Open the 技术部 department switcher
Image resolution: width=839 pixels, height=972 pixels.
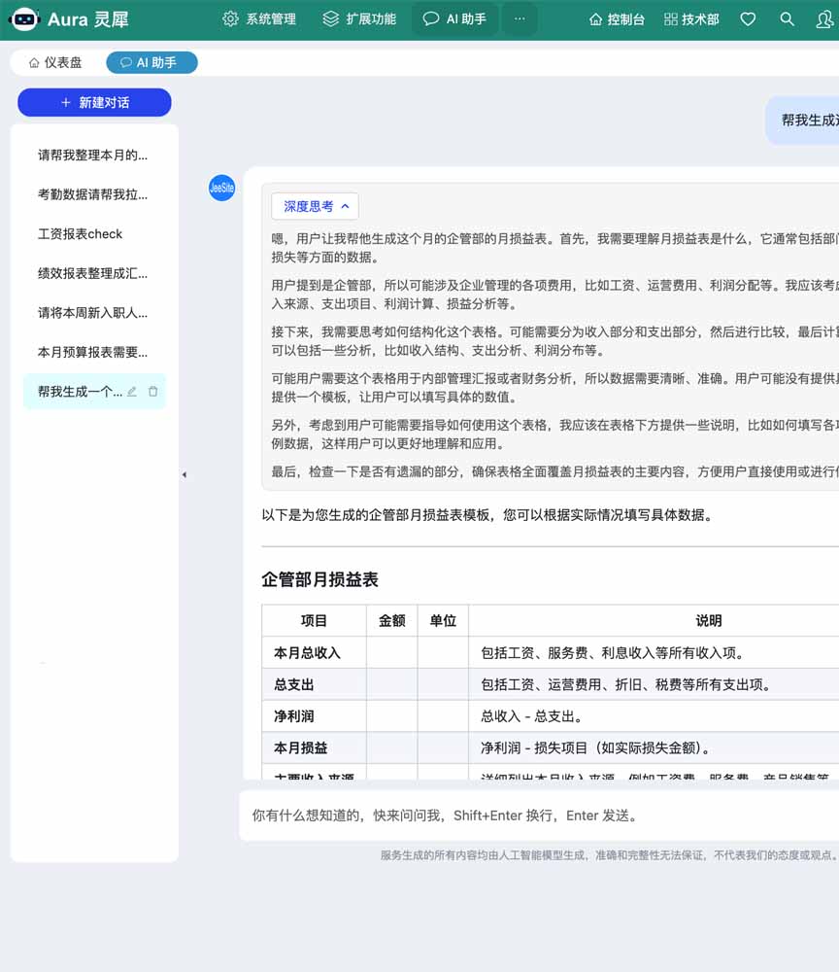[691, 19]
